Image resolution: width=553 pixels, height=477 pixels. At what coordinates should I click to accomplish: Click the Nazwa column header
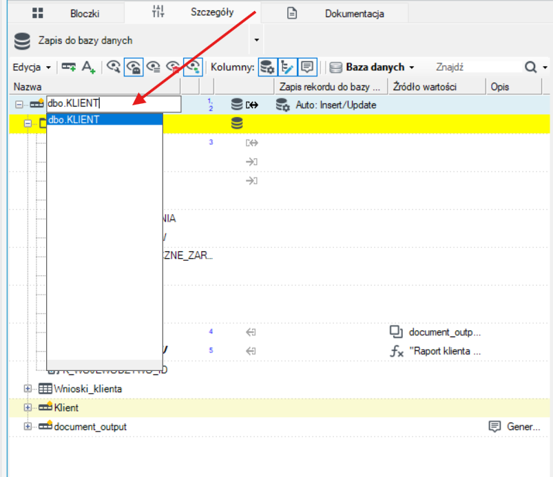pos(94,87)
